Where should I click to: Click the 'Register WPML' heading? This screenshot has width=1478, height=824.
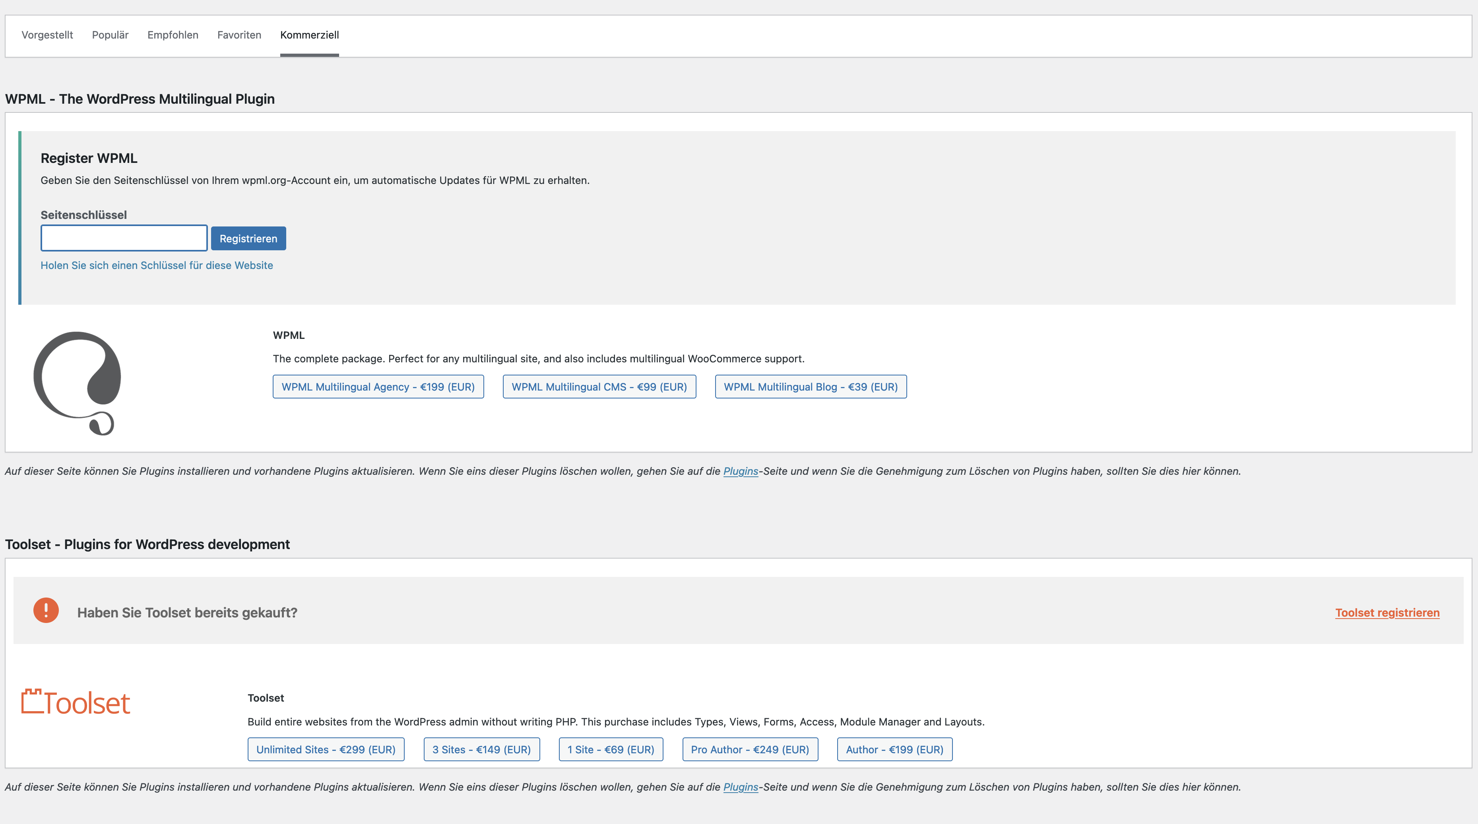coord(89,158)
